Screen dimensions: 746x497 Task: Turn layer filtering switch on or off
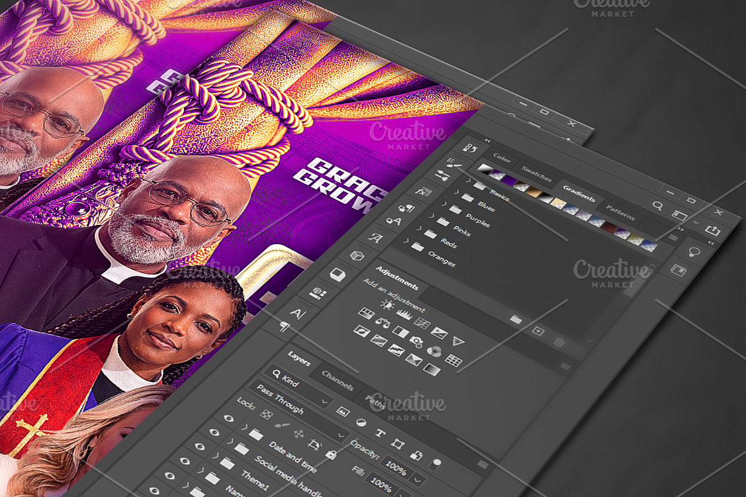[x=435, y=463]
